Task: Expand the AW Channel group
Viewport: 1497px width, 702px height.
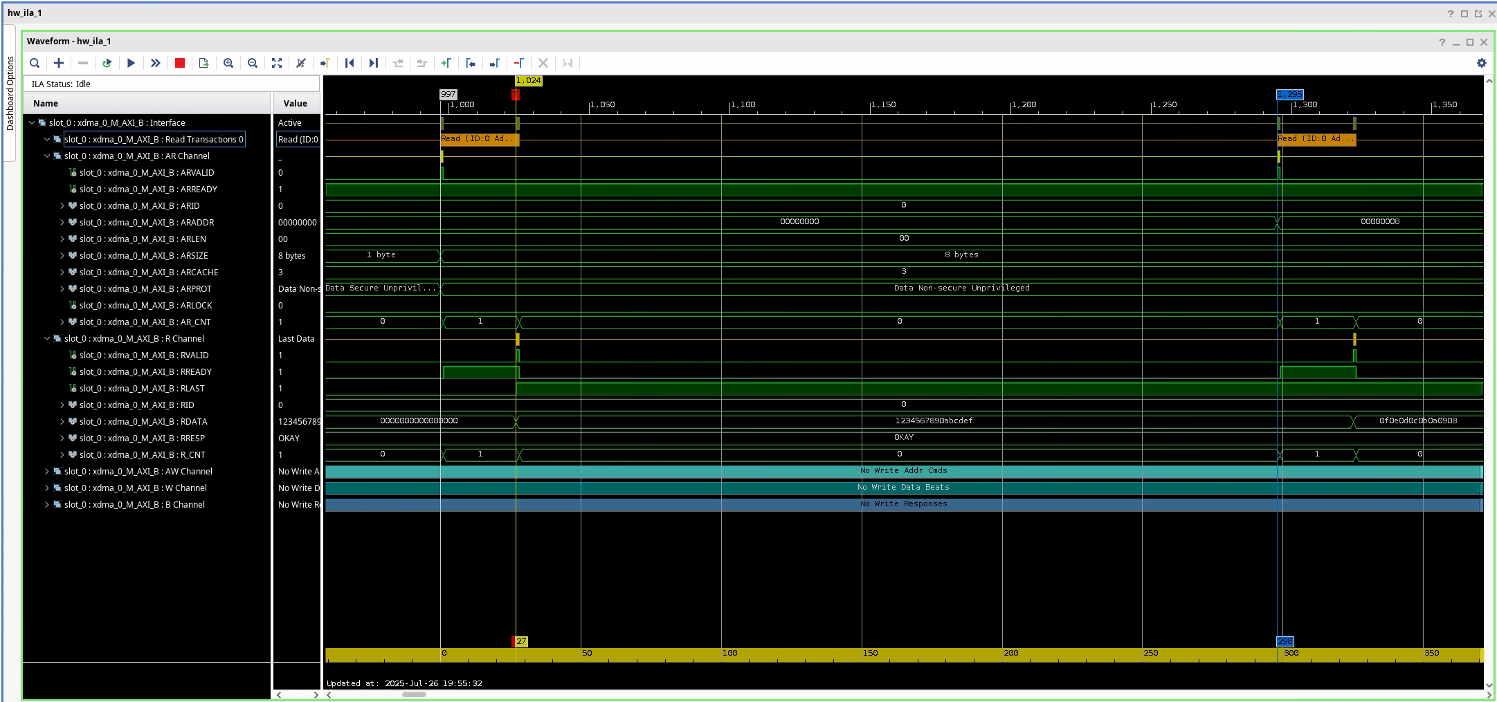Action: 47,472
